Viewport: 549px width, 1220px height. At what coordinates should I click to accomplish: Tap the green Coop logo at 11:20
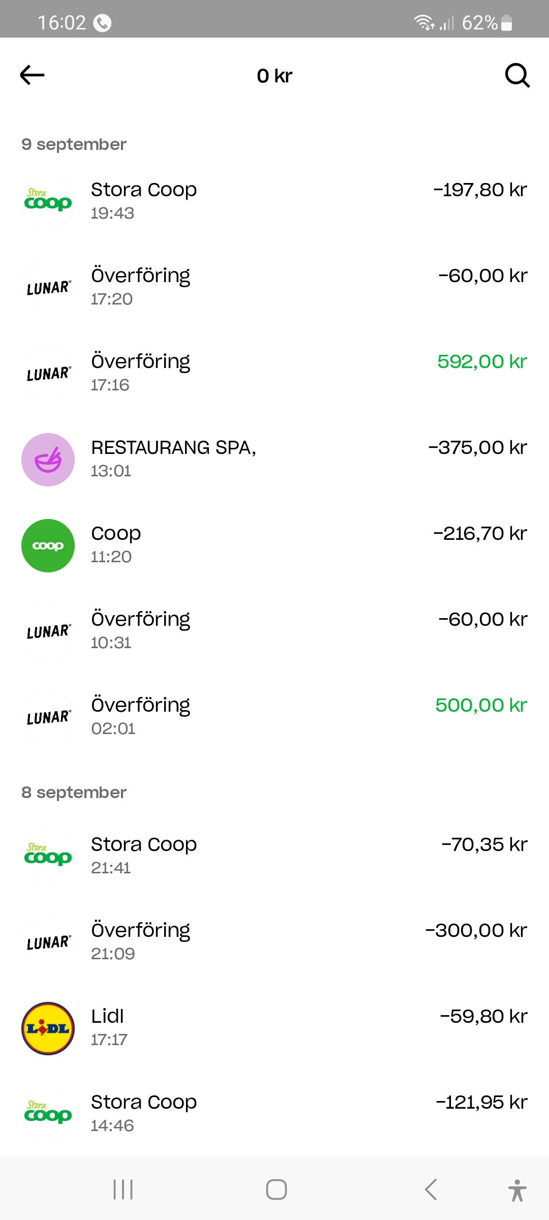[48, 545]
